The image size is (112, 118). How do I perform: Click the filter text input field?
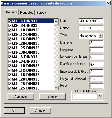coord(85,96)
